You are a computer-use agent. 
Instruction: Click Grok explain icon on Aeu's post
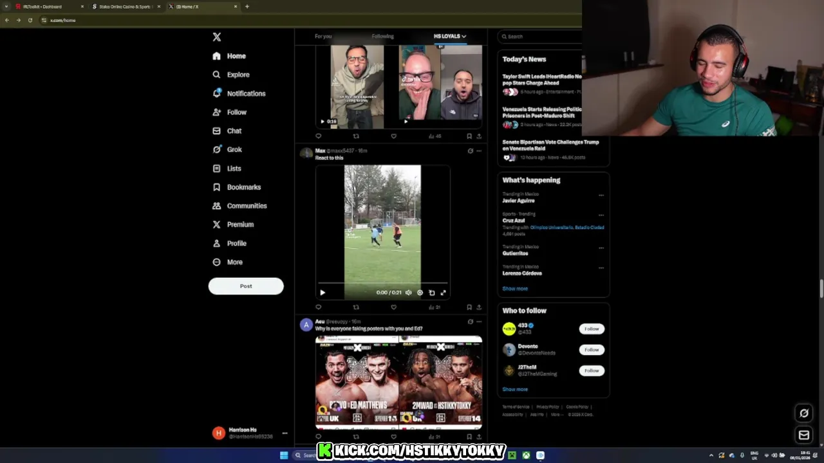(x=470, y=322)
